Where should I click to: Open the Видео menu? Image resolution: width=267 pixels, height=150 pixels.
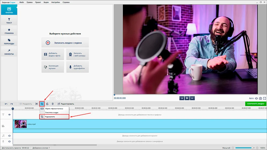pyautogui.click(x=46, y=2)
